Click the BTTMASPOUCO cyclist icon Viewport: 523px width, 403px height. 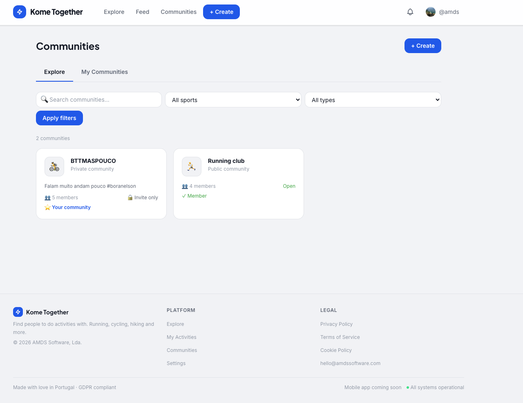54,167
